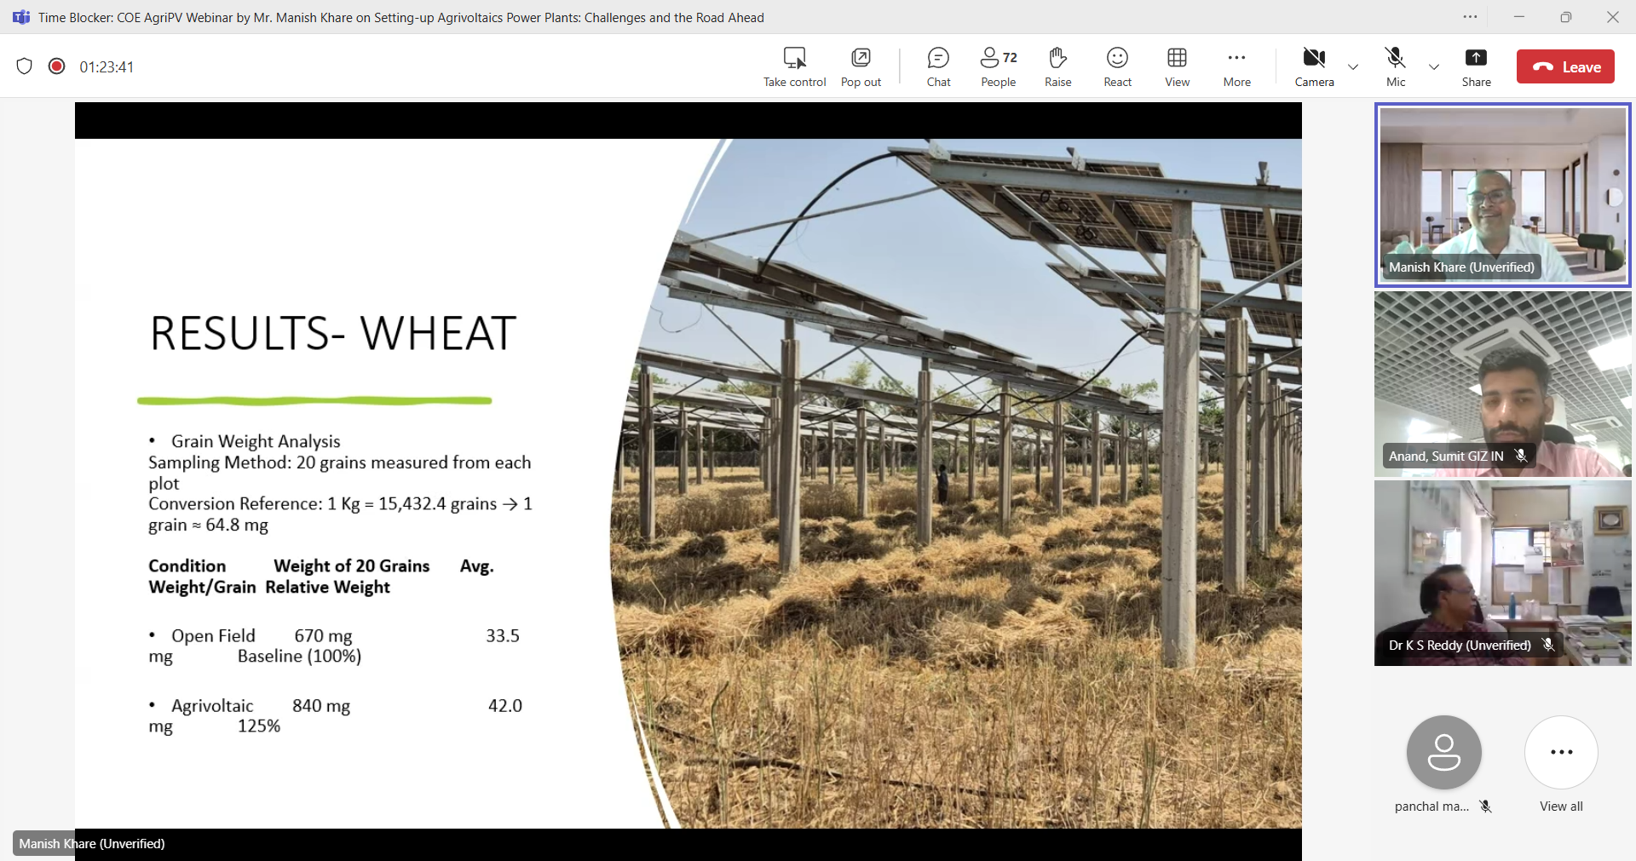
Task: Open title bar Settings and more ellipsis
Action: 1470,17
